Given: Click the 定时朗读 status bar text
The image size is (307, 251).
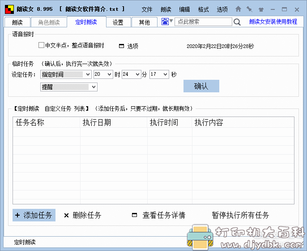Looking at the screenshot, I should [x=25, y=242].
